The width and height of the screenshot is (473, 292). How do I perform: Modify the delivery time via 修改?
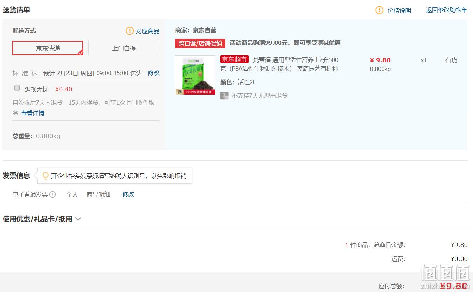pos(153,73)
